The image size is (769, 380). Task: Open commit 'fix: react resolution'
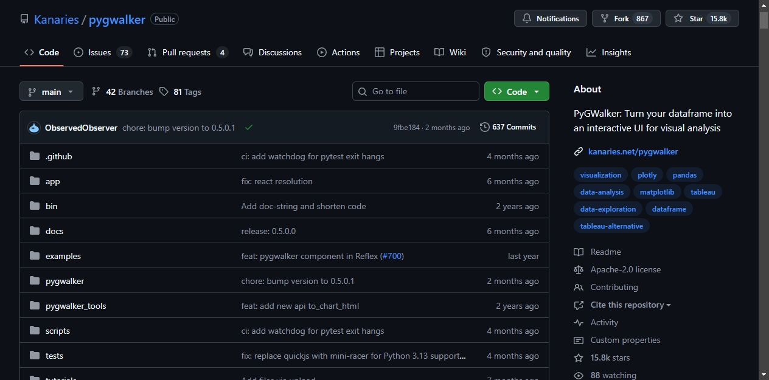point(277,181)
